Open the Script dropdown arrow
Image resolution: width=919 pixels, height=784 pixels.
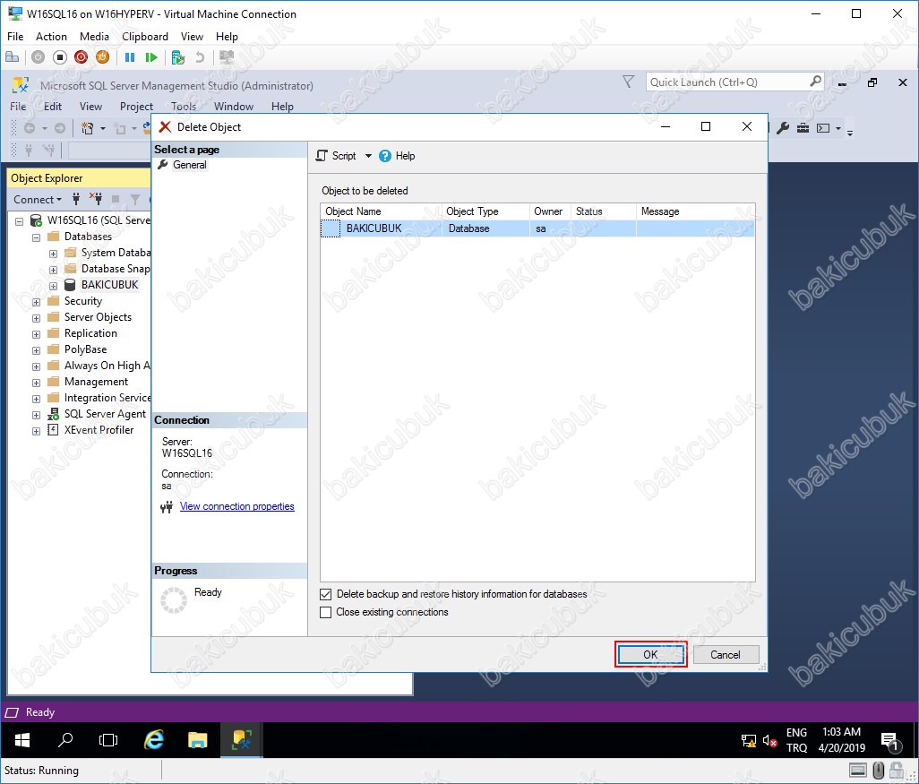coord(368,155)
